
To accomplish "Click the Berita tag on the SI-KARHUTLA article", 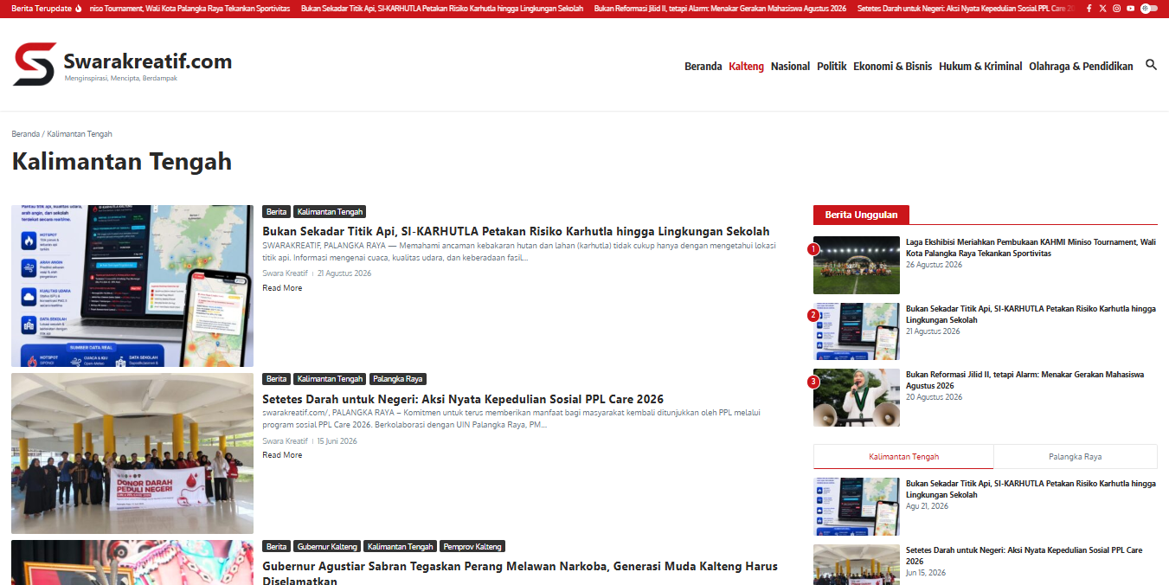I will click(x=276, y=211).
